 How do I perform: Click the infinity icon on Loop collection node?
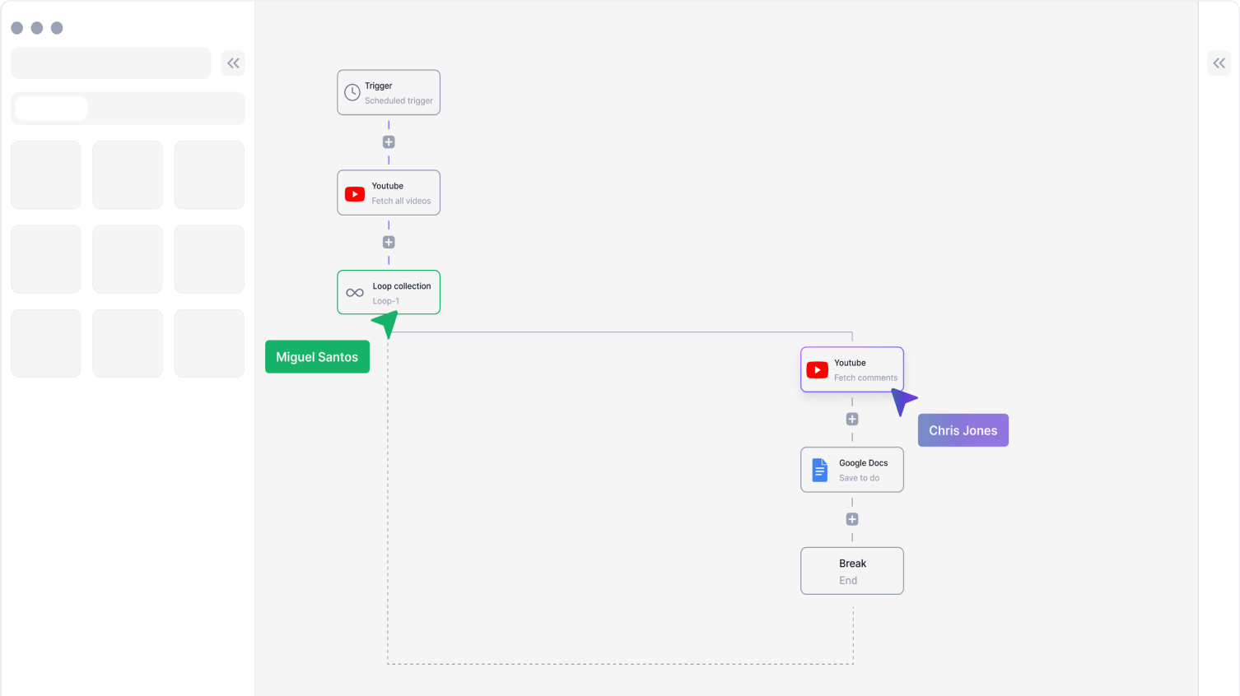[x=354, y=292]
